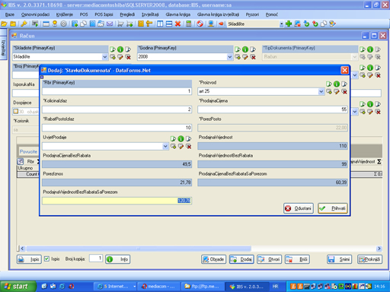Image resolution: width=390 pixels, height=292 pixels.
Task: Click the shopping cart icon in toolbar
Action: pyautogui.click(x=121, y=24)
